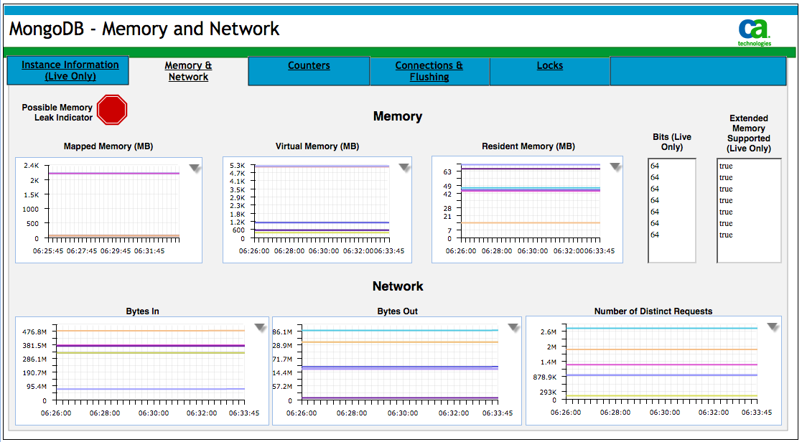Screen dimensions: 802x442
Task: Select the last true value in Extended Memory list
Action: click(x=726, y=235)
